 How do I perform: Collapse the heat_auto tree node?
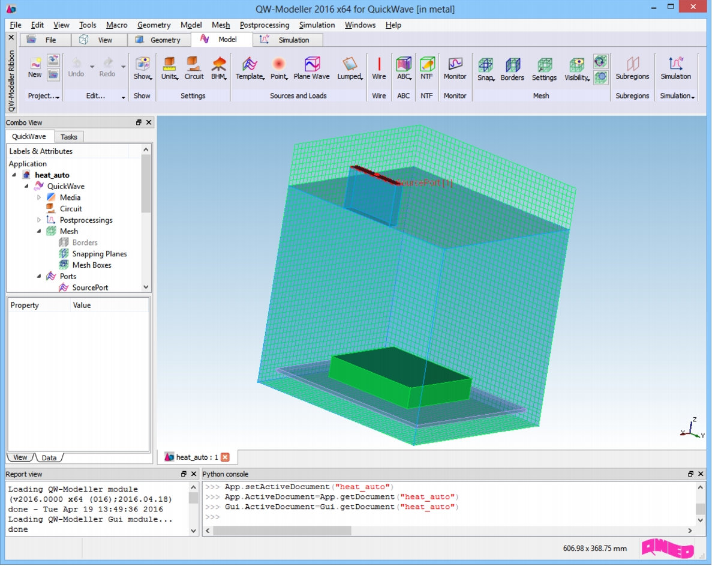[x=14, y=175]
